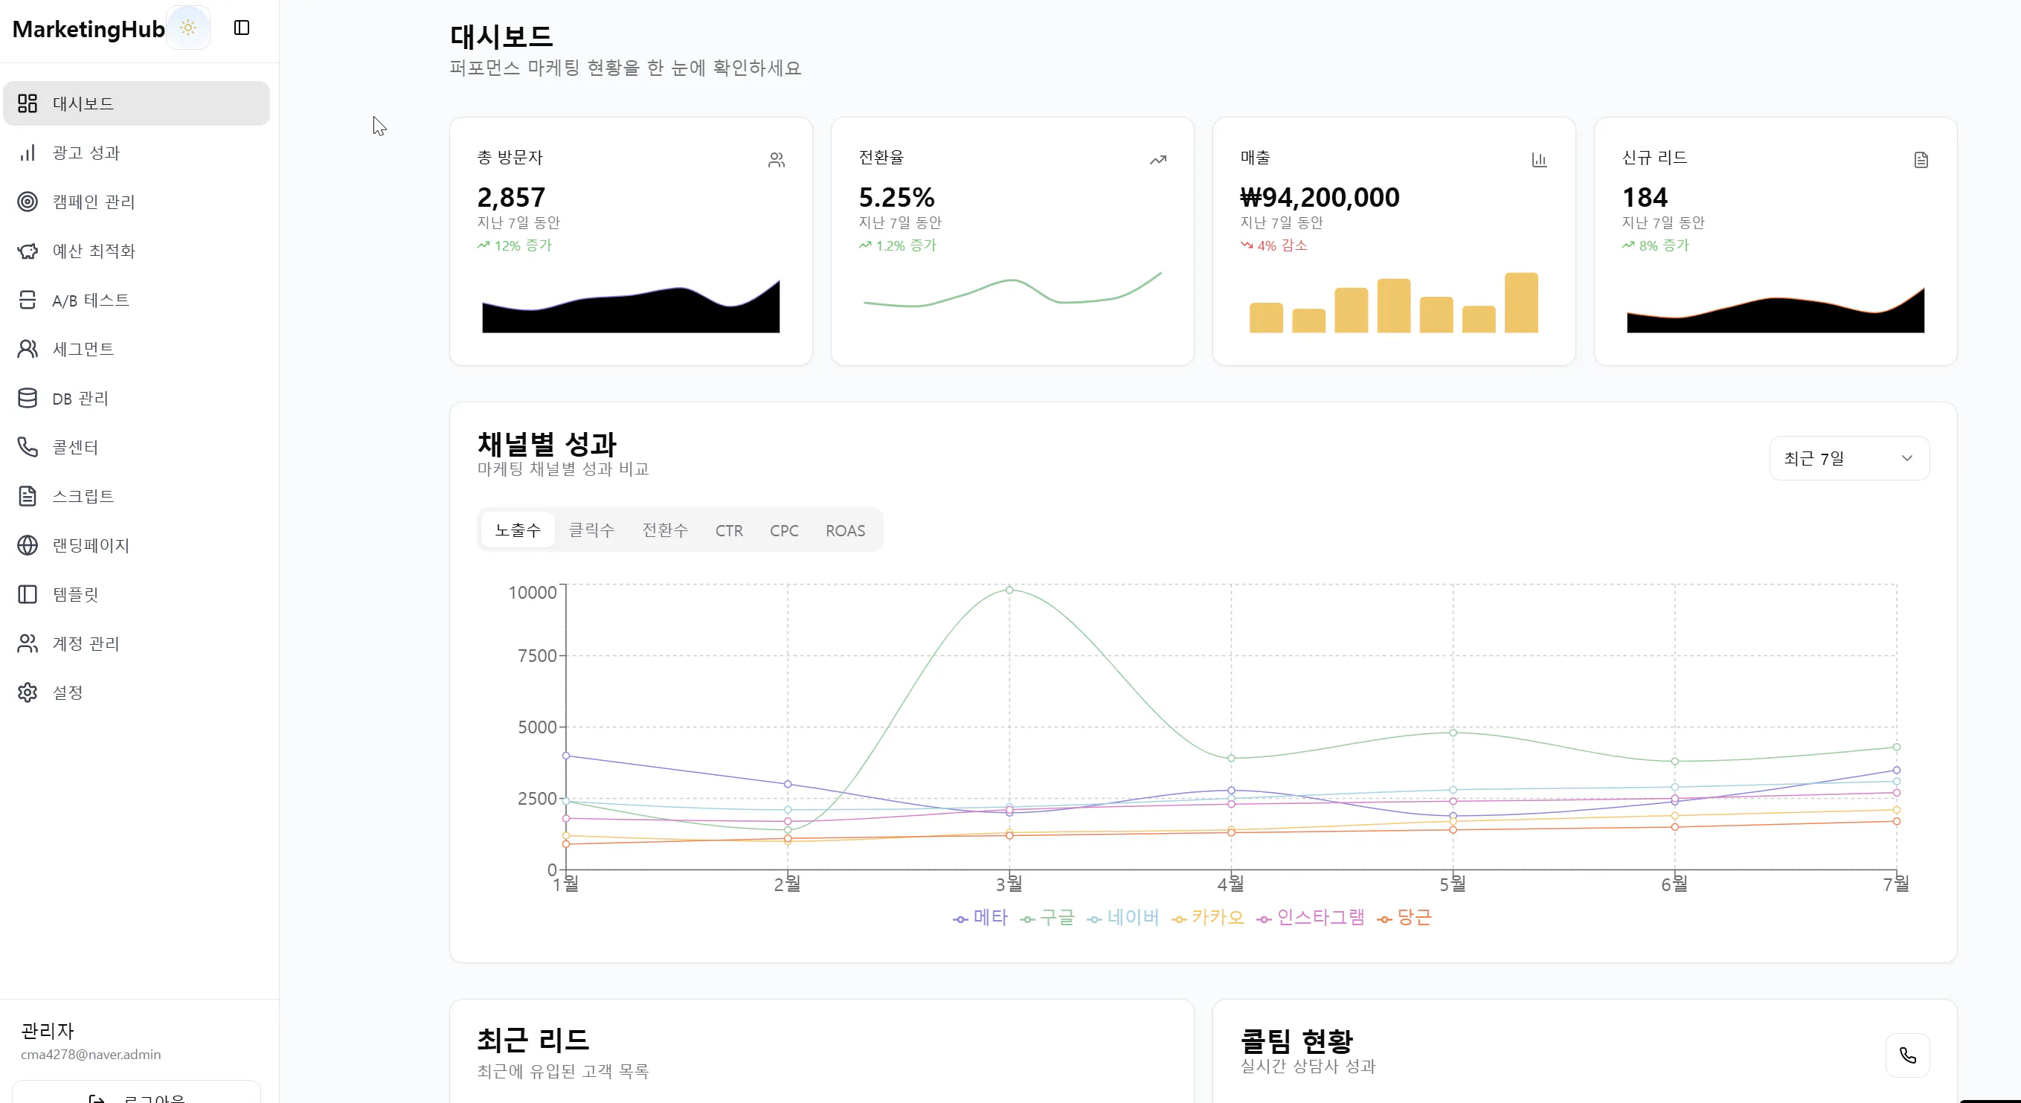2021x1103 pixels.
Task: Click the cma4278@naver.admin account email
Action: tap(91, 1055)
